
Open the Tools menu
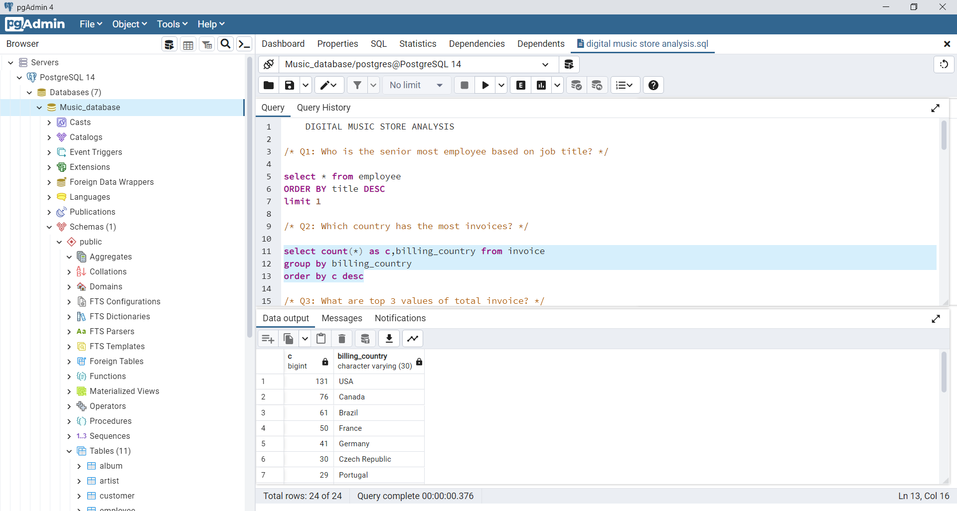pyautogui.click(x=171, y=24)
